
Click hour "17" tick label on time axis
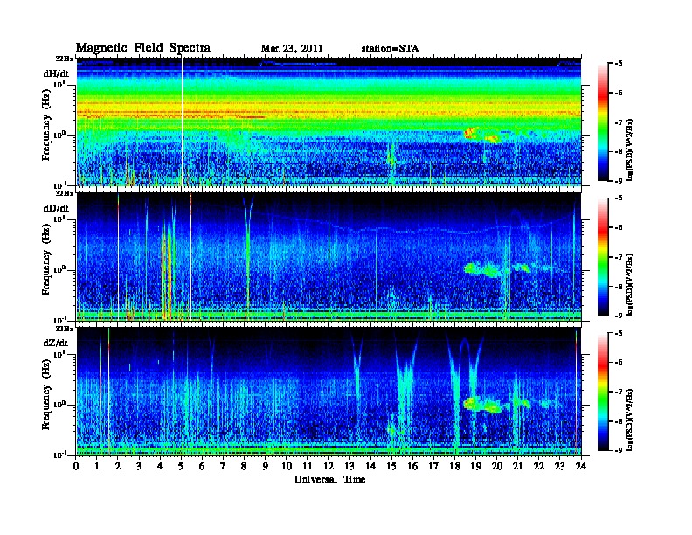(434, 466)
